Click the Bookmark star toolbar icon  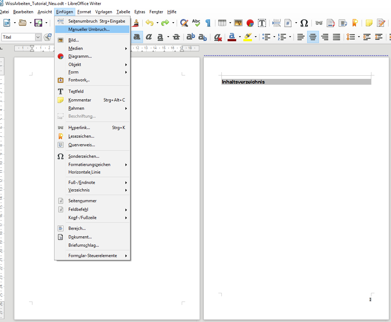355,23
